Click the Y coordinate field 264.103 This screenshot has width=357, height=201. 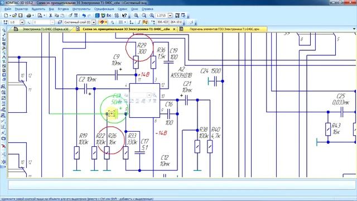click(176, 22)
